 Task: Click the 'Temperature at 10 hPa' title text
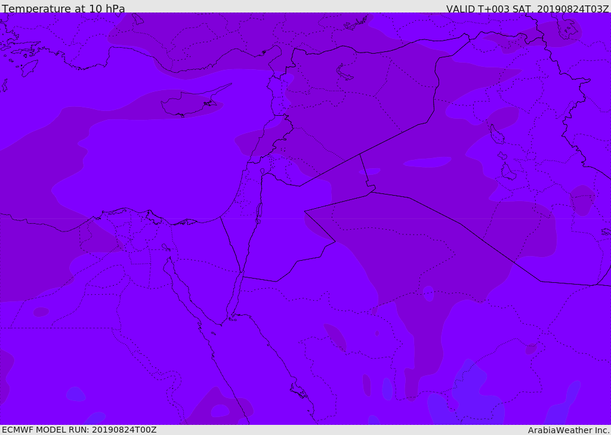click(x=63, y=8)
